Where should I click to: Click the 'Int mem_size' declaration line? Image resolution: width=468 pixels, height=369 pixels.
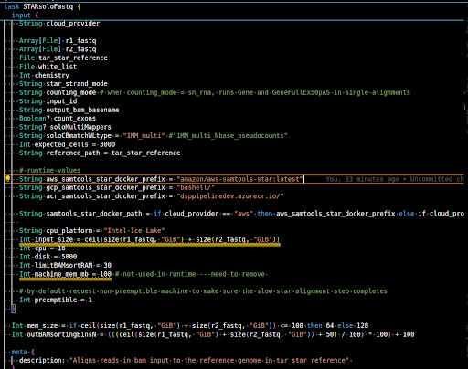[190, 326]
